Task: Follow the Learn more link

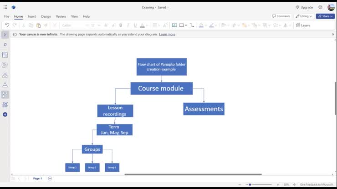Action: [167, 35]
